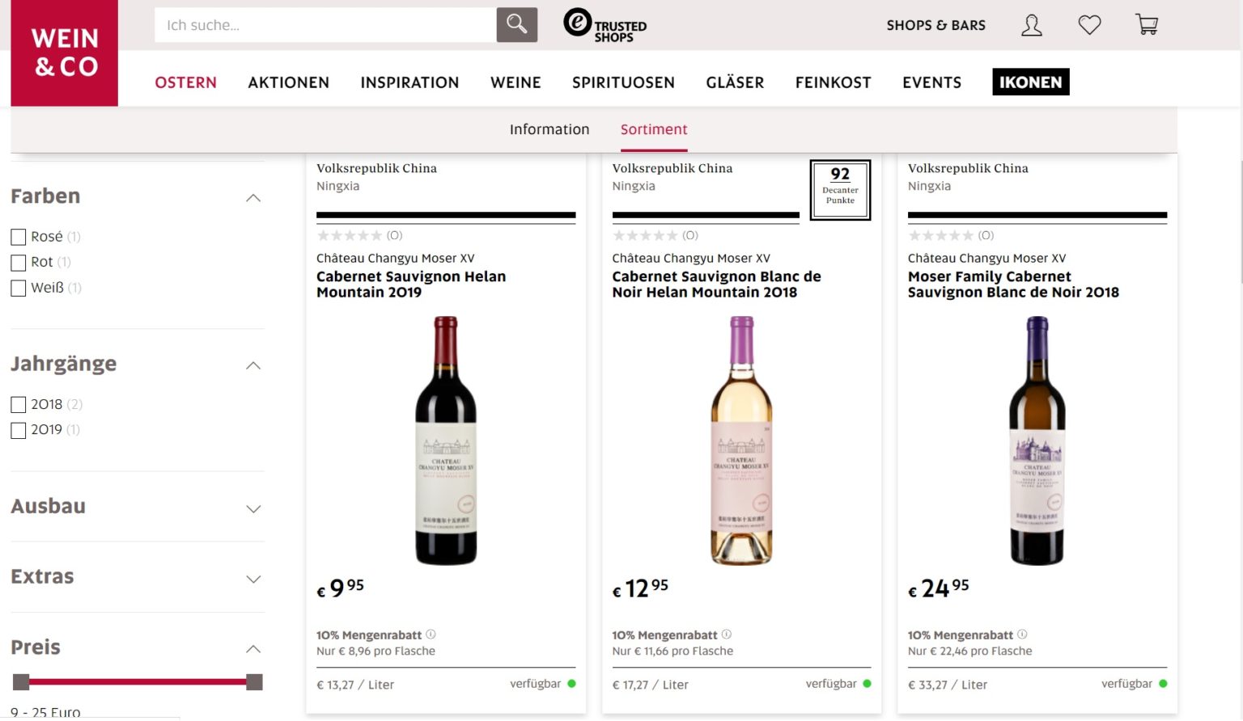This screenshot has height=721, width=1243.
Task: Switch to the Information tab
Action: (549, 129)
